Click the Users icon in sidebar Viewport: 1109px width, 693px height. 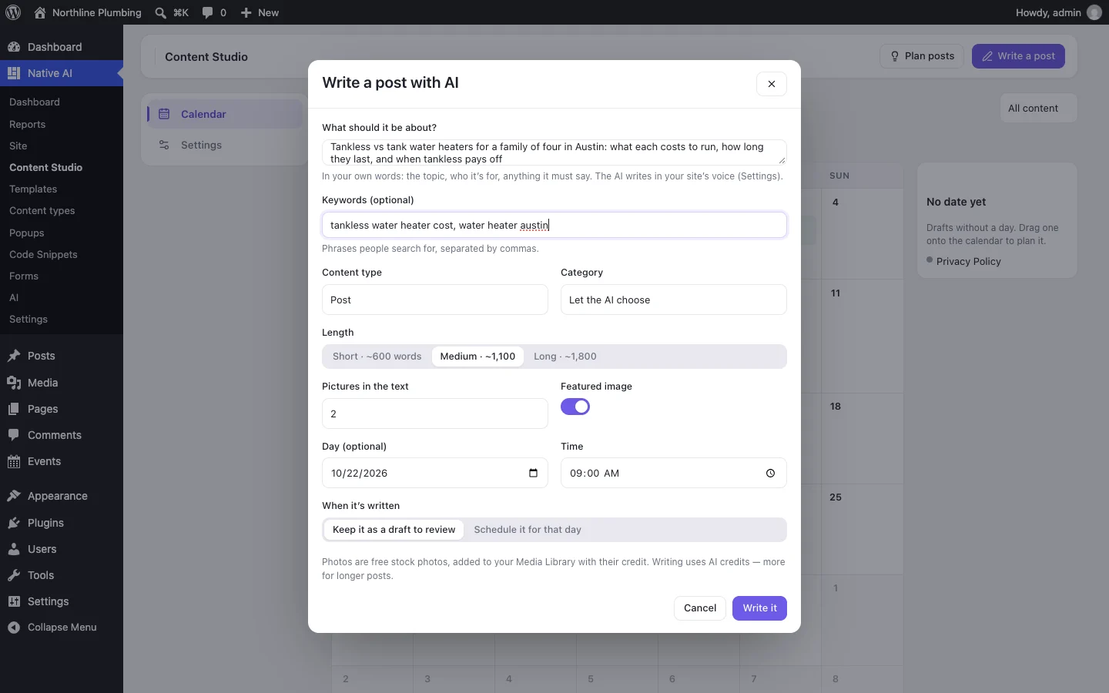tap(14, 549)
